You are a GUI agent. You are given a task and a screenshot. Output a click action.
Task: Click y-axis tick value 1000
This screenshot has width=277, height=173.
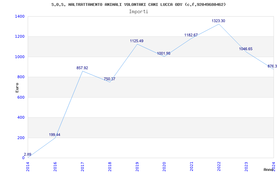[x=20, y=57]
